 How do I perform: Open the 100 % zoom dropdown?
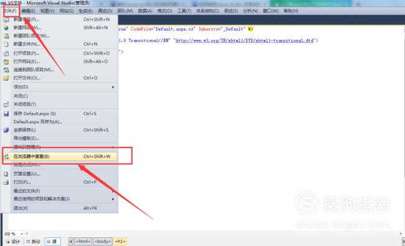22,234
